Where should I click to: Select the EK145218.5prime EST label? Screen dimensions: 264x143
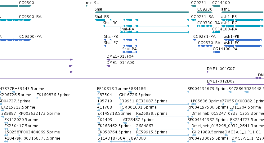tap(114, 114)
